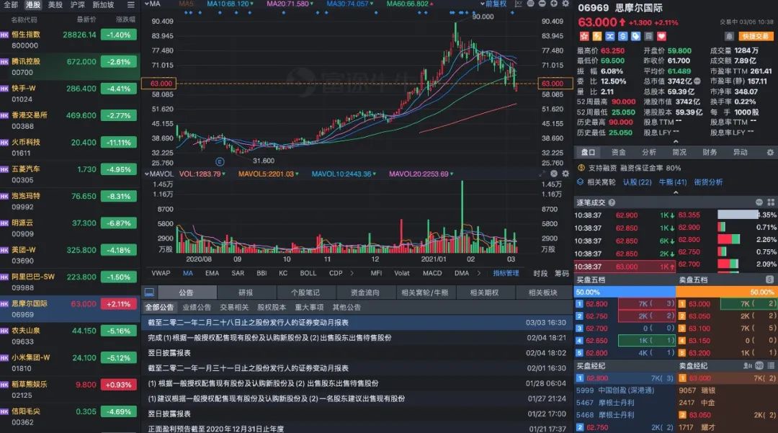
Task: Open the chart drawing tool icon
Action: point(519,4)
